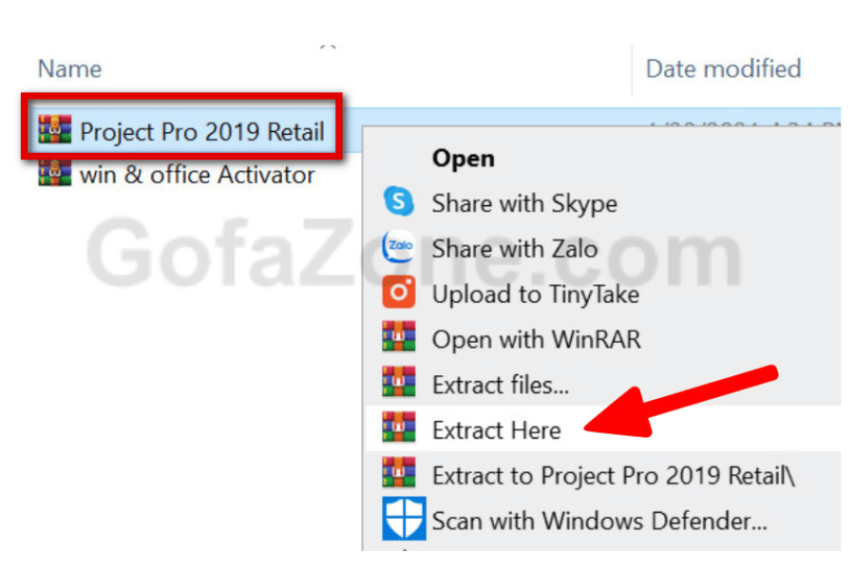Viewport: 855px width, 570px height.
Task: Click the WinRAR icon beside Extract files
Action: click(399, 381)
